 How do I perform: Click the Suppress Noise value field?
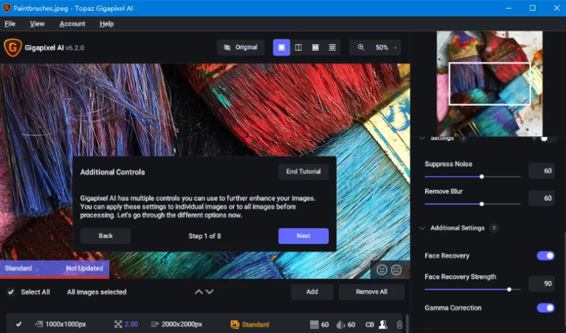(x=541, y=171)
